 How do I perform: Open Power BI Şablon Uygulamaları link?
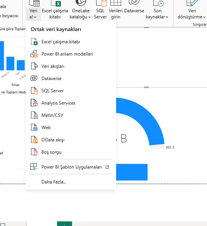coord(71,167)
